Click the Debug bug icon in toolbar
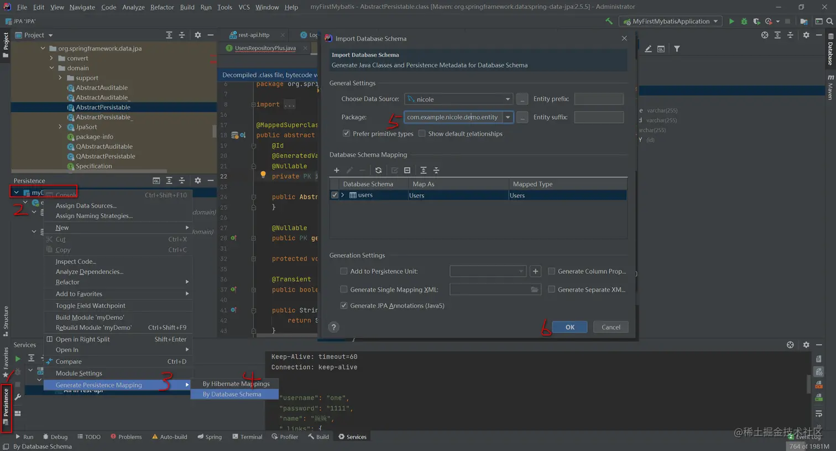The height and width of the screenshot is (451, 836). (x=744, y=22)
